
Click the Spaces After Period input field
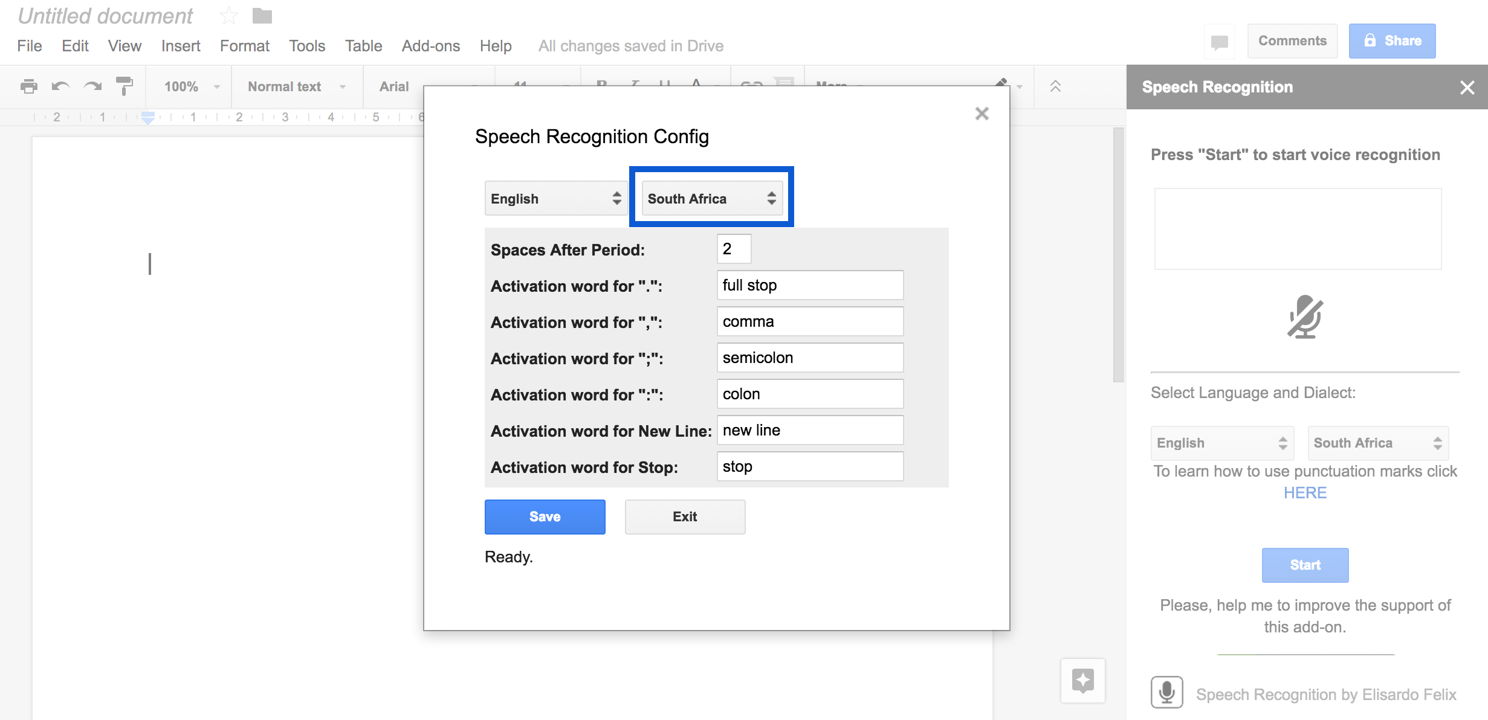click(734, 249)
